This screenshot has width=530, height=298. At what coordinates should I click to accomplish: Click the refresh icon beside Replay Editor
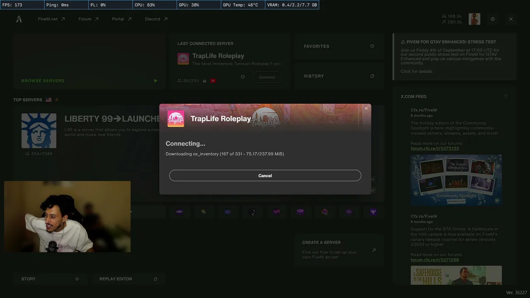(156, 279)
